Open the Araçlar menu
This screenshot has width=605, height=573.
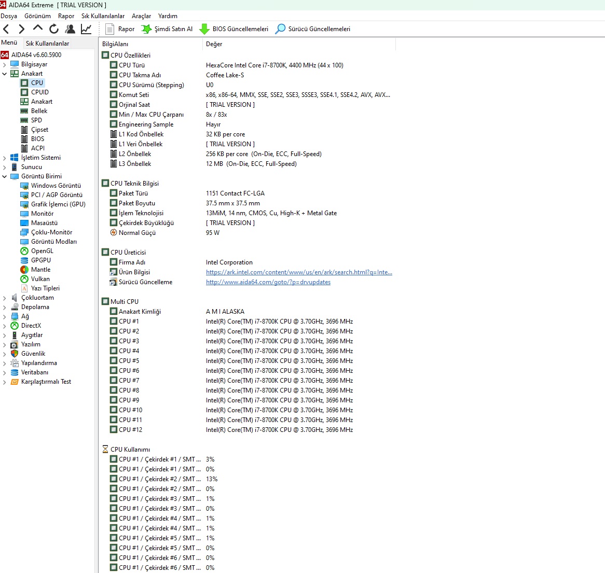click(141, 16)
